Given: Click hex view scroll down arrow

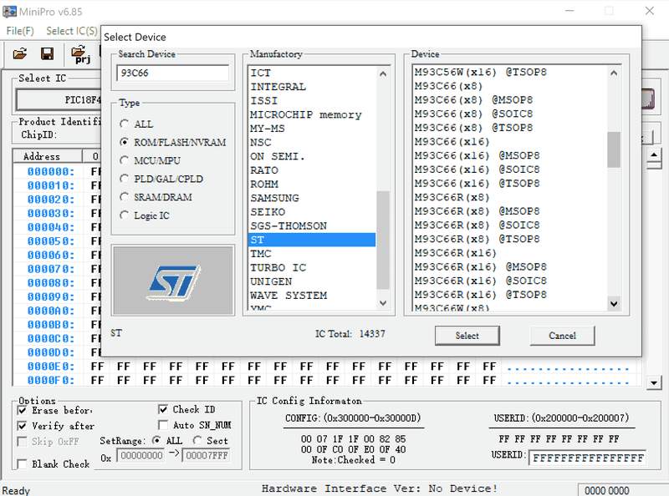Looking at the screenshot, I should [654, 382].
